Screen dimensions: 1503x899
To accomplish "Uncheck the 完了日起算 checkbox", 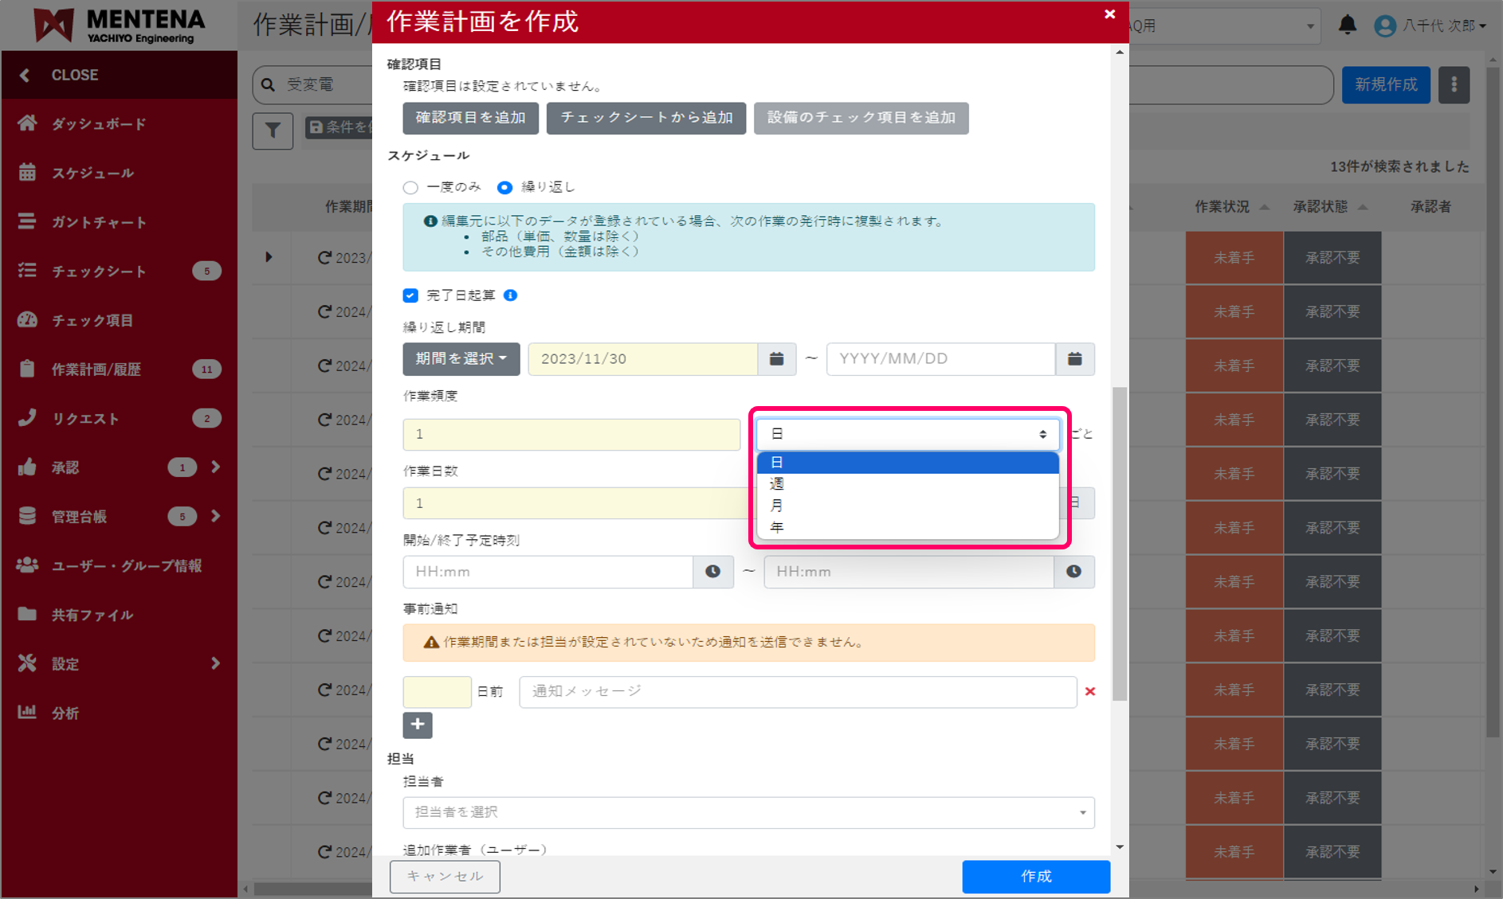I will point(410,295).
